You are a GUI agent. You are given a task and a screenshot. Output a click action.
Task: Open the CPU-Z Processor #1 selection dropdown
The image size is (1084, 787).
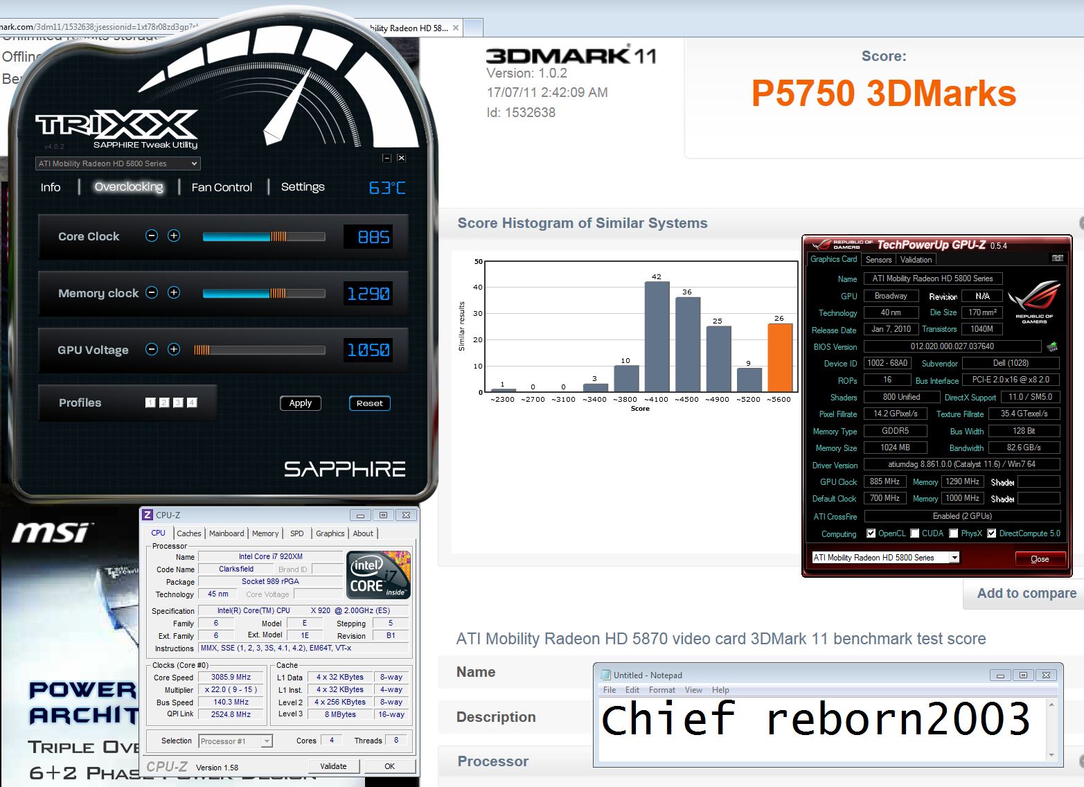click(x=236, y=741)
